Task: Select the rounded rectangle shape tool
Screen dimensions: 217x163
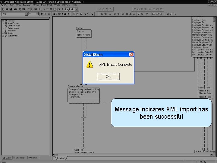Action: pyautogui.click(x=157, y=14)
